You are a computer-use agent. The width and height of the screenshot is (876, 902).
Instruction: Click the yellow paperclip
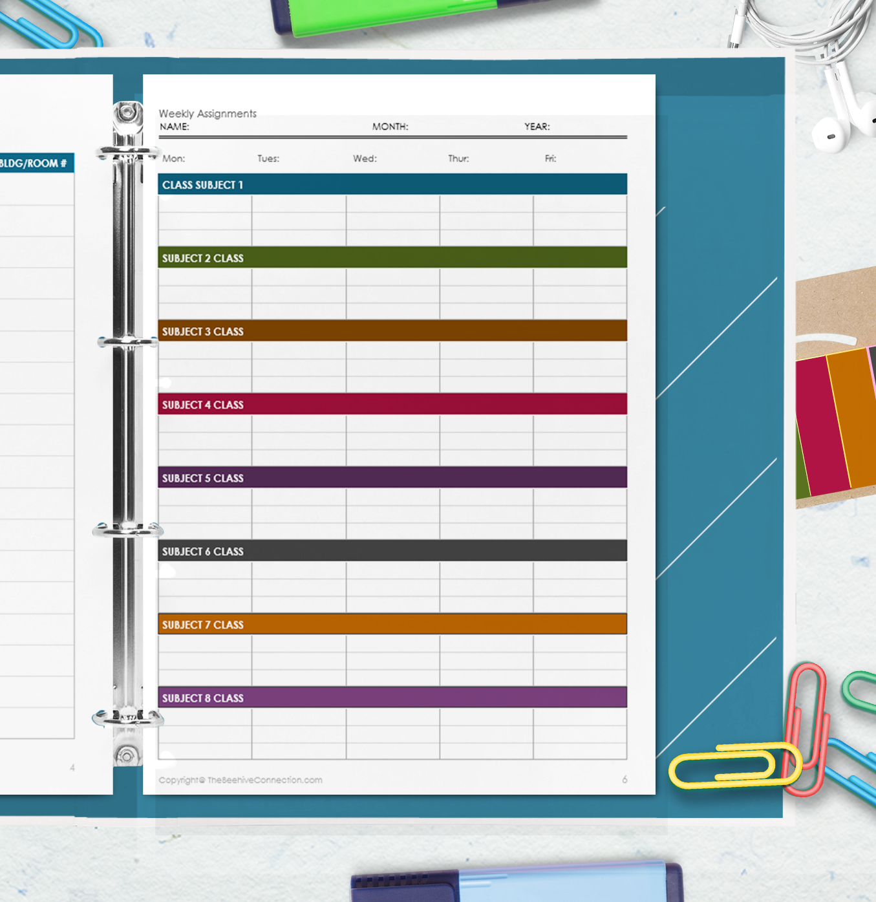[734, 767]
